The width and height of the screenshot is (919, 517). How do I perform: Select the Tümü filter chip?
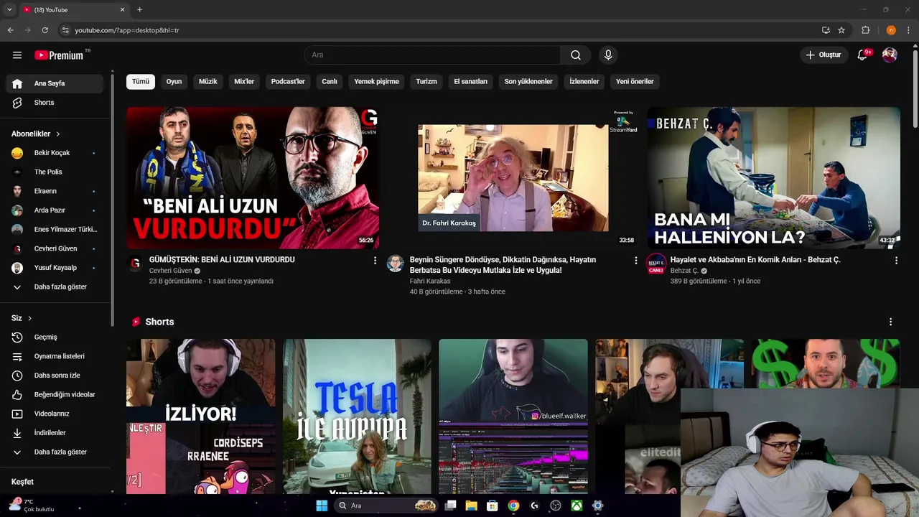point(141,82)
